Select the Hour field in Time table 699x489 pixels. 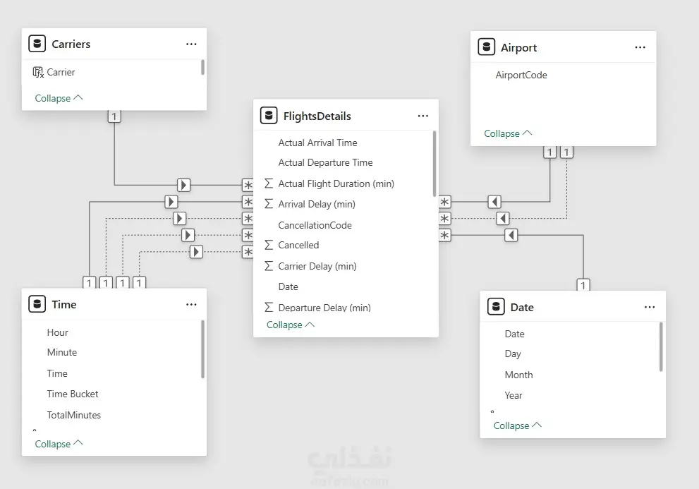(58, 332)
